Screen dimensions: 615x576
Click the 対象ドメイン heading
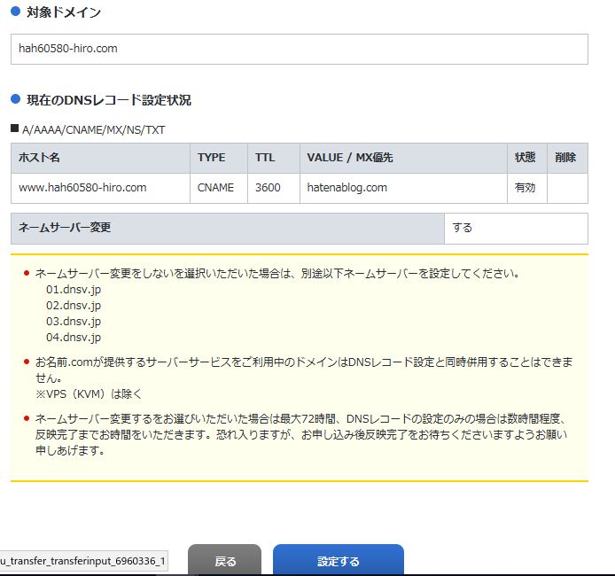pos(64,12)
